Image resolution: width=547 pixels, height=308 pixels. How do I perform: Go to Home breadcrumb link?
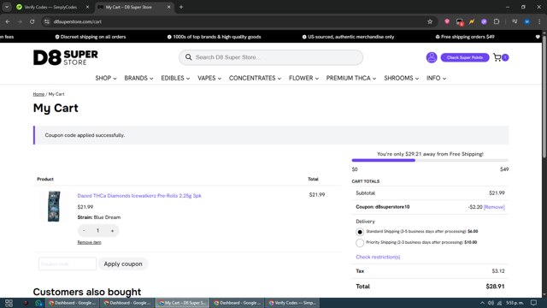[38, 94]
